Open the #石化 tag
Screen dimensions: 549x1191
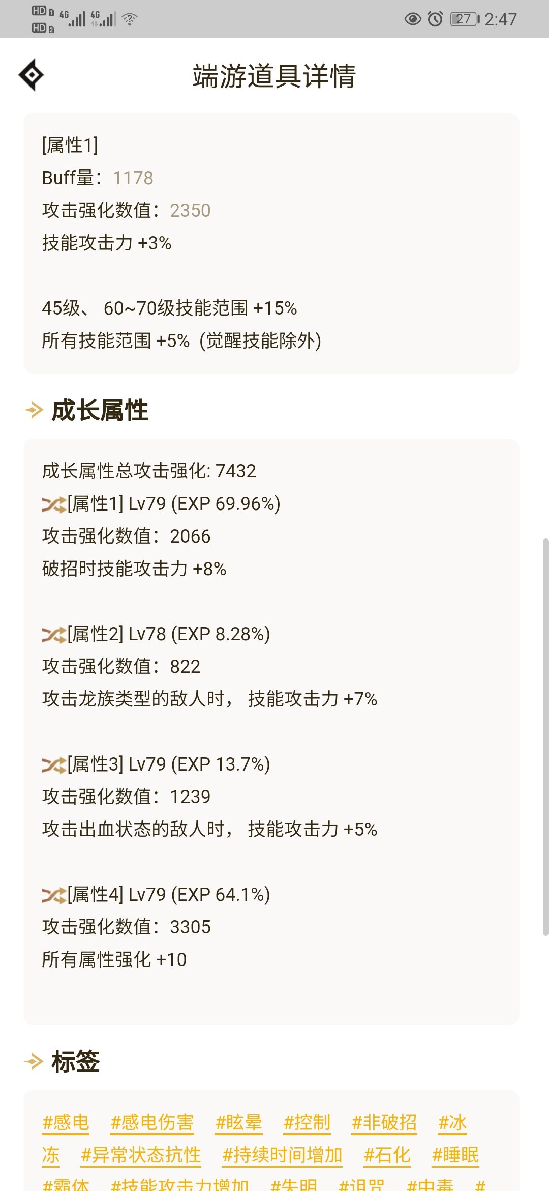coord(387,1155)
